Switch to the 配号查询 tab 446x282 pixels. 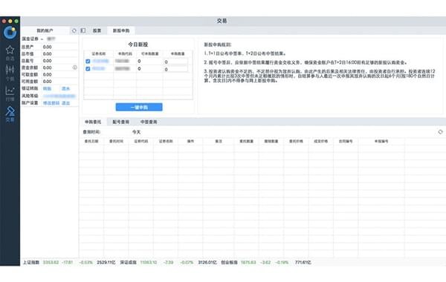[121, 122]
